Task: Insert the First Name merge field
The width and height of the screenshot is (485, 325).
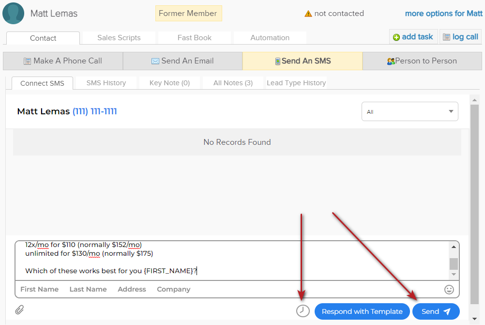Action: (x=39, y=289)
